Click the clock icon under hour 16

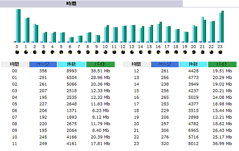pos(159,52)
